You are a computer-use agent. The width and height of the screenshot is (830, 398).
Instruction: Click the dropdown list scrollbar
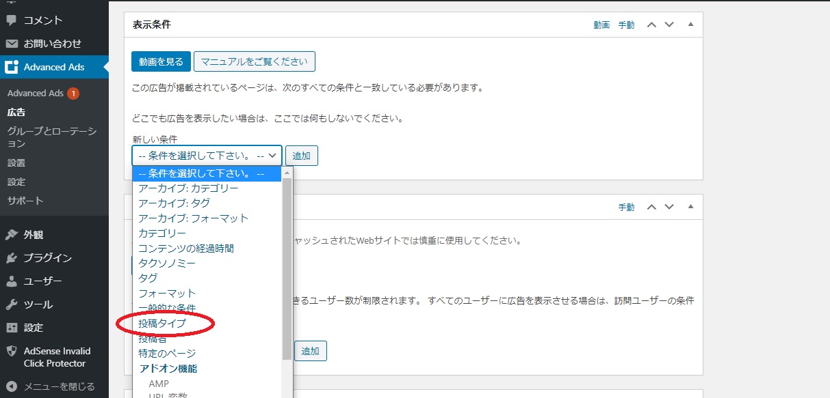(x=287, y=266)
